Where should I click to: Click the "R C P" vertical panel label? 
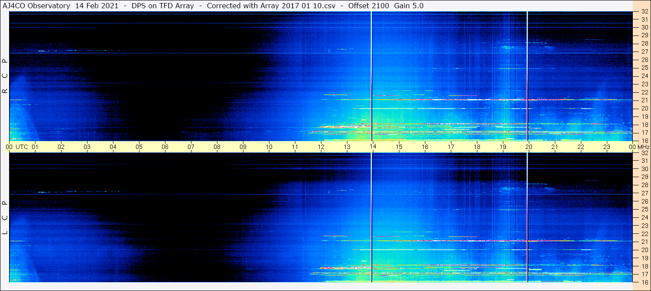(x=5, y=76)
